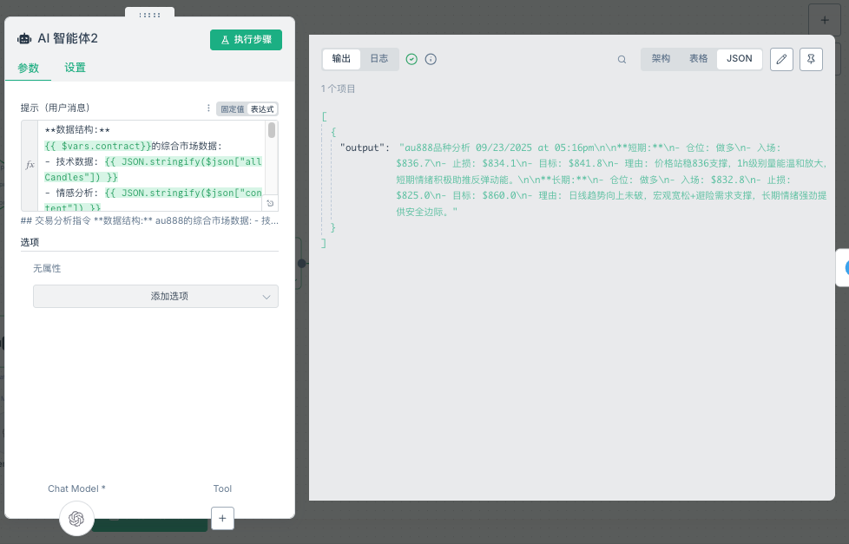Open search in the output panel
849x544 pixels.
click(x=622, y=60)
